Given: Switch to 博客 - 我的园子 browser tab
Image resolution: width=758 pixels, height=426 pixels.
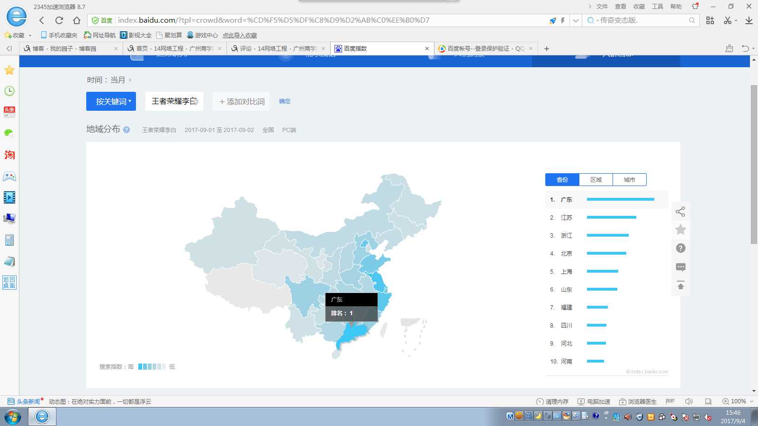Looking at the screenshot, I should pos(71,49).
